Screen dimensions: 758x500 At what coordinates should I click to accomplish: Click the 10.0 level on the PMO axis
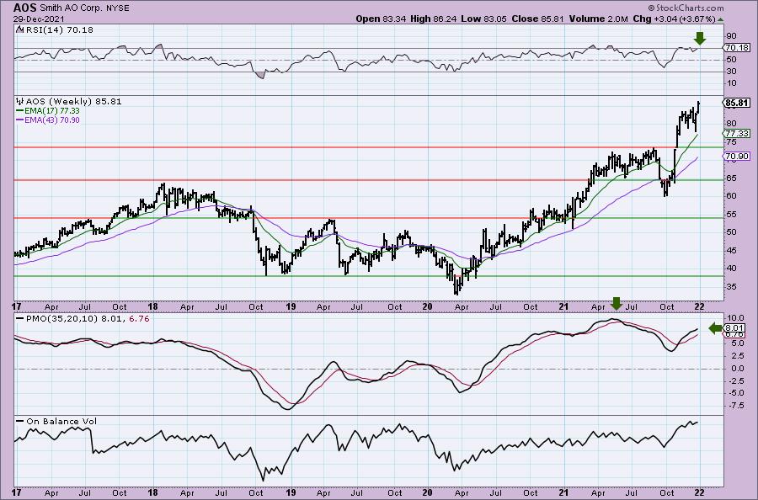tap(734, 318)
